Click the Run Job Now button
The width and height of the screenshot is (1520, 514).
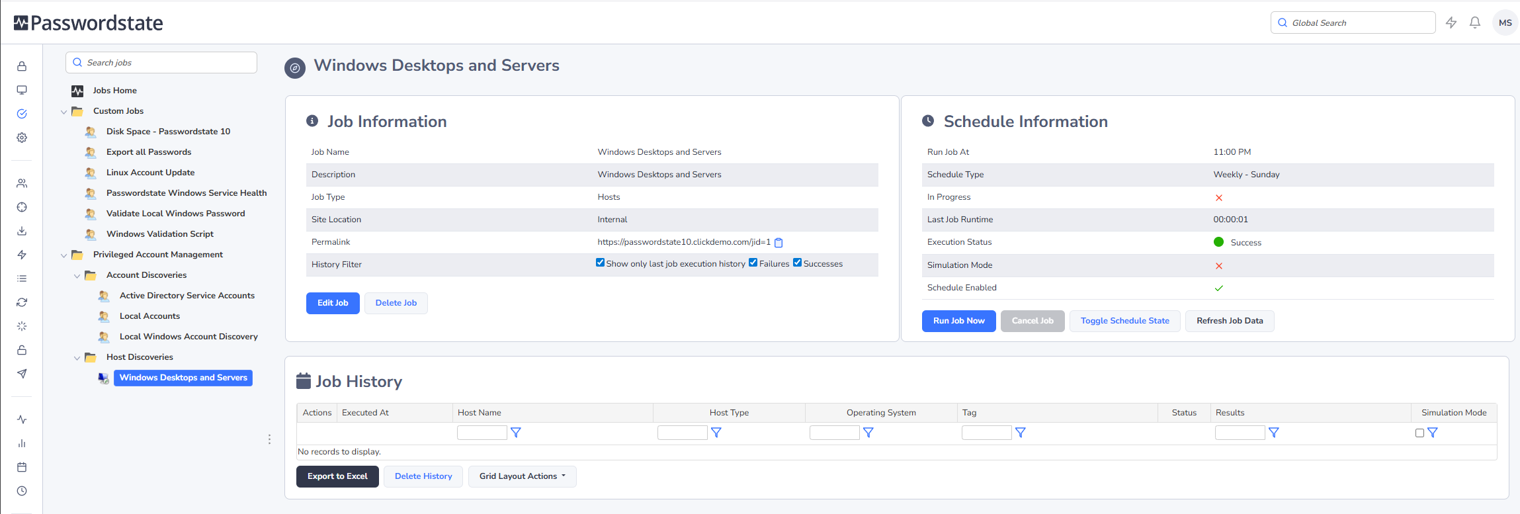(x=958, y=321)
